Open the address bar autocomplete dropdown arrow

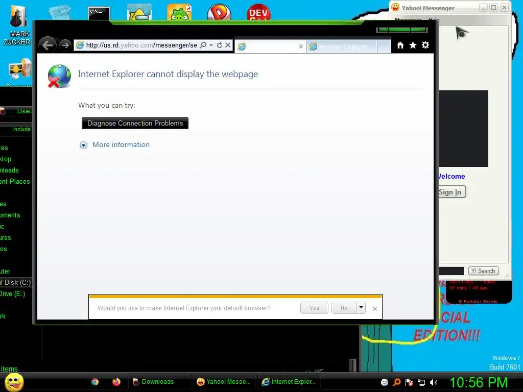[211, 45]
